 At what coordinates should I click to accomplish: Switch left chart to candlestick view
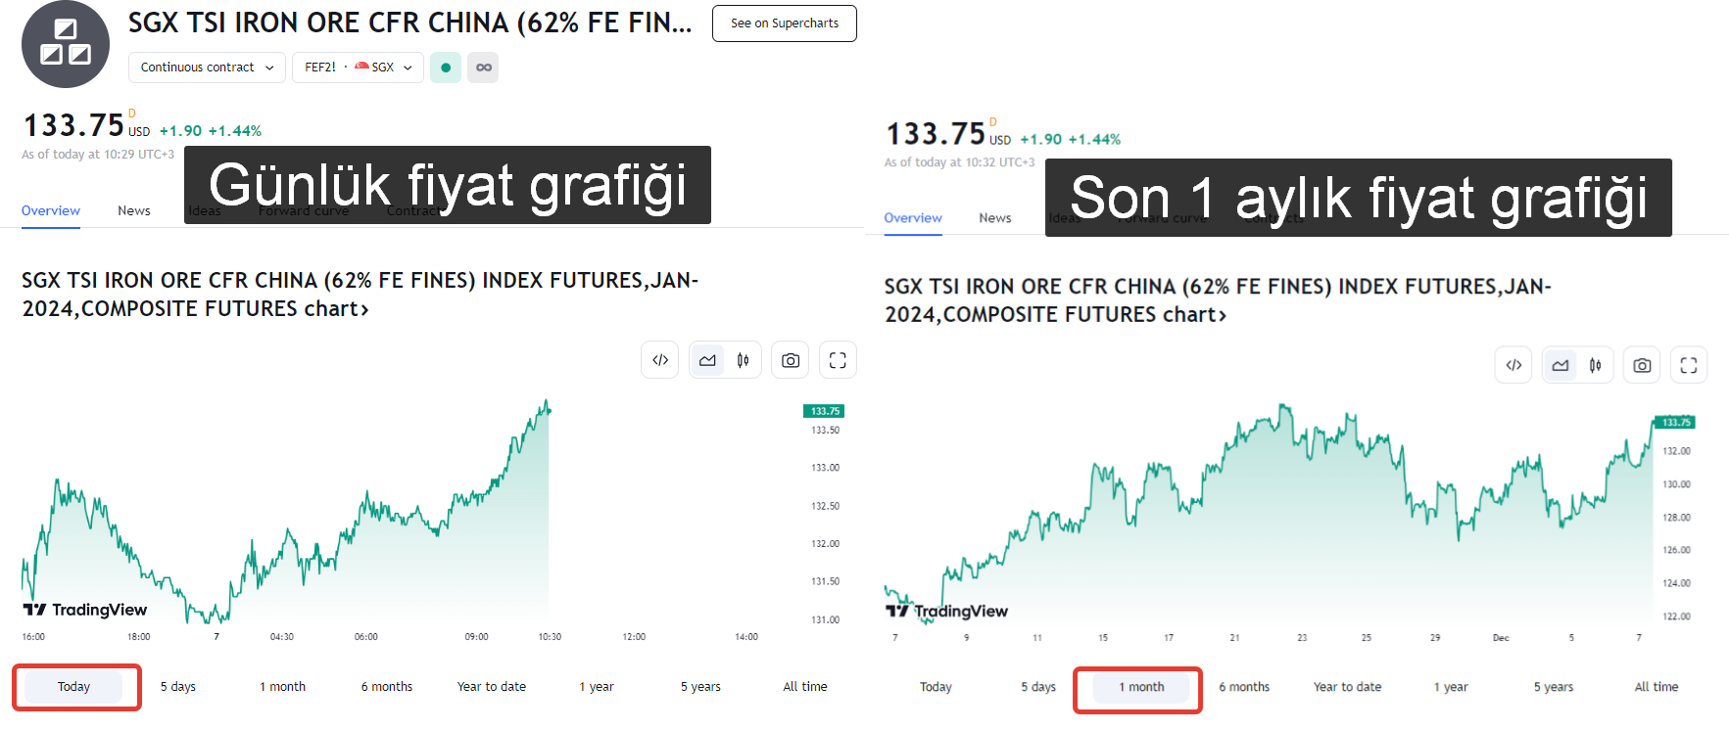[744, 360]
